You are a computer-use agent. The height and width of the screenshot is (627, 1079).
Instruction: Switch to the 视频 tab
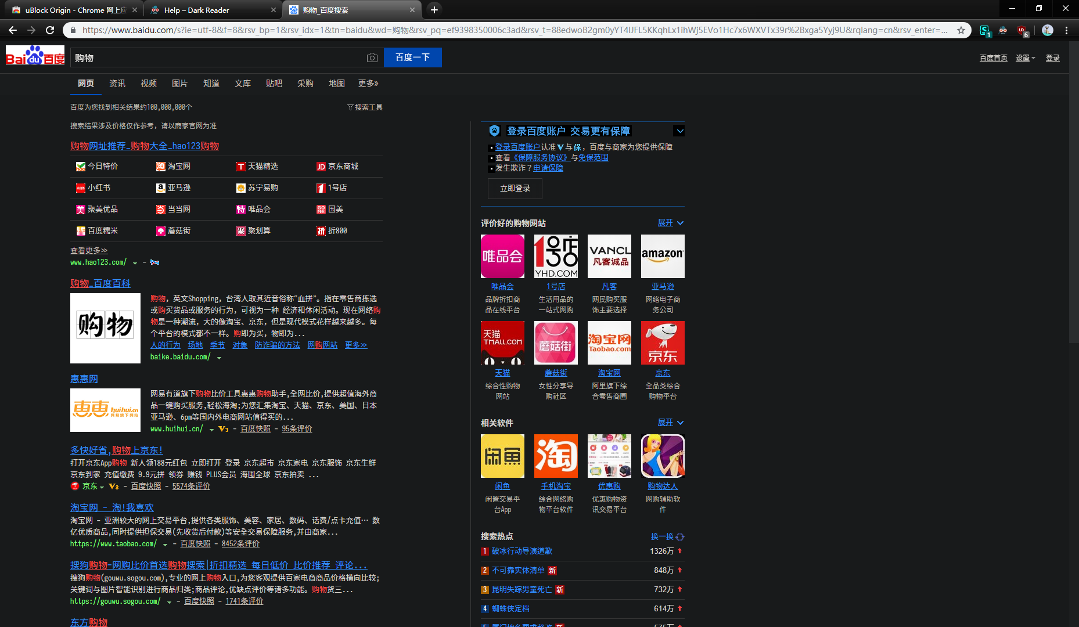(149, 84)
